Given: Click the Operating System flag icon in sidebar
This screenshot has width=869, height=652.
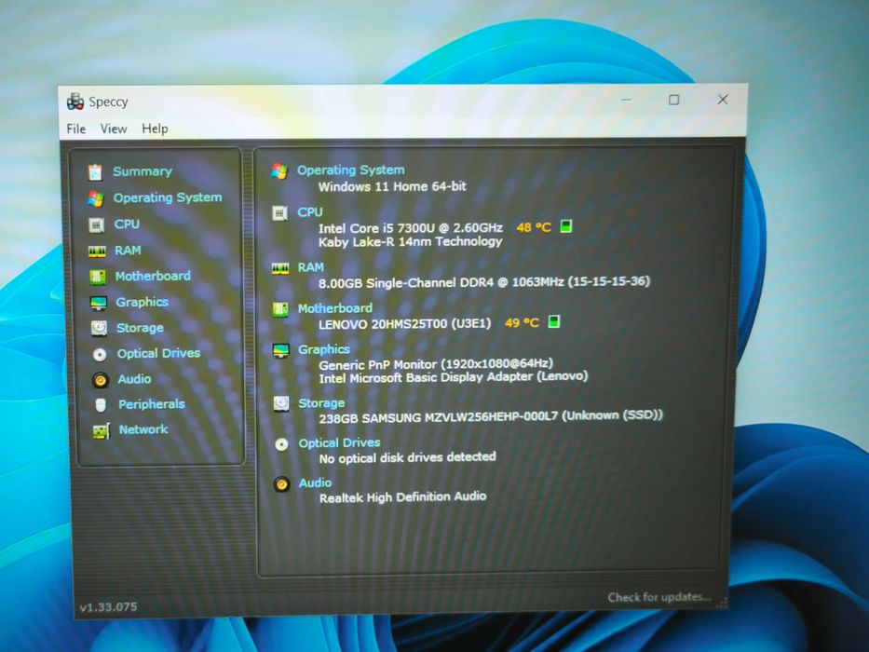Looking at the screenshot, I should 95,198.
